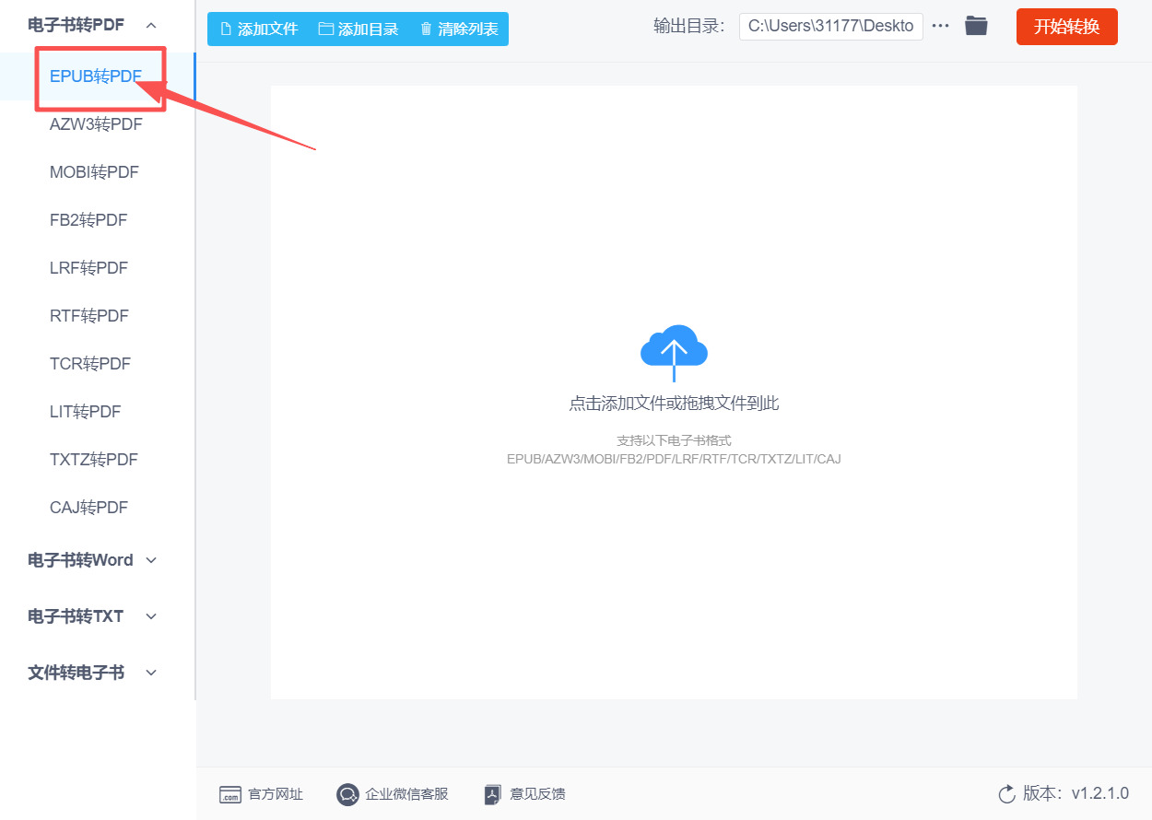Click the 添加文件 button label
Viewport: 1152px width, 820px height.
(x=268, y=29)
